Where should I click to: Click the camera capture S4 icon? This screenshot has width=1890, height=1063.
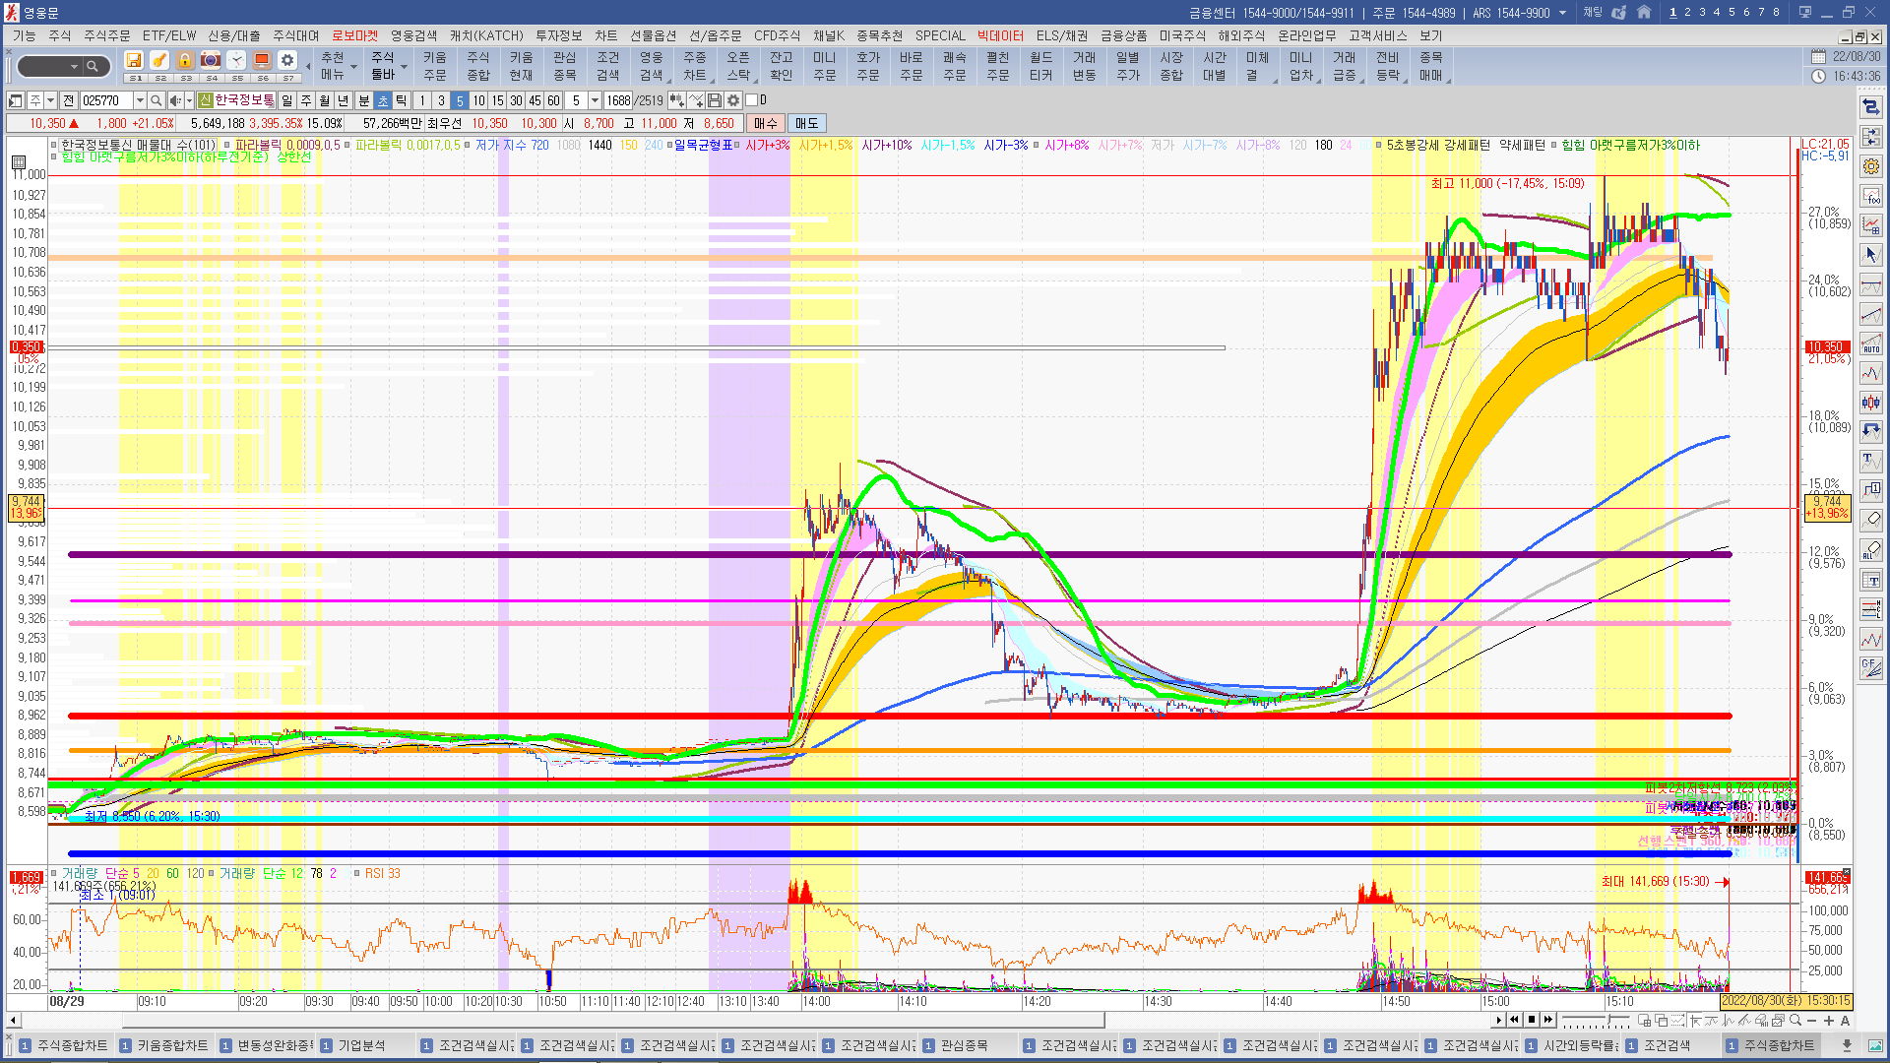coord(211,61)
